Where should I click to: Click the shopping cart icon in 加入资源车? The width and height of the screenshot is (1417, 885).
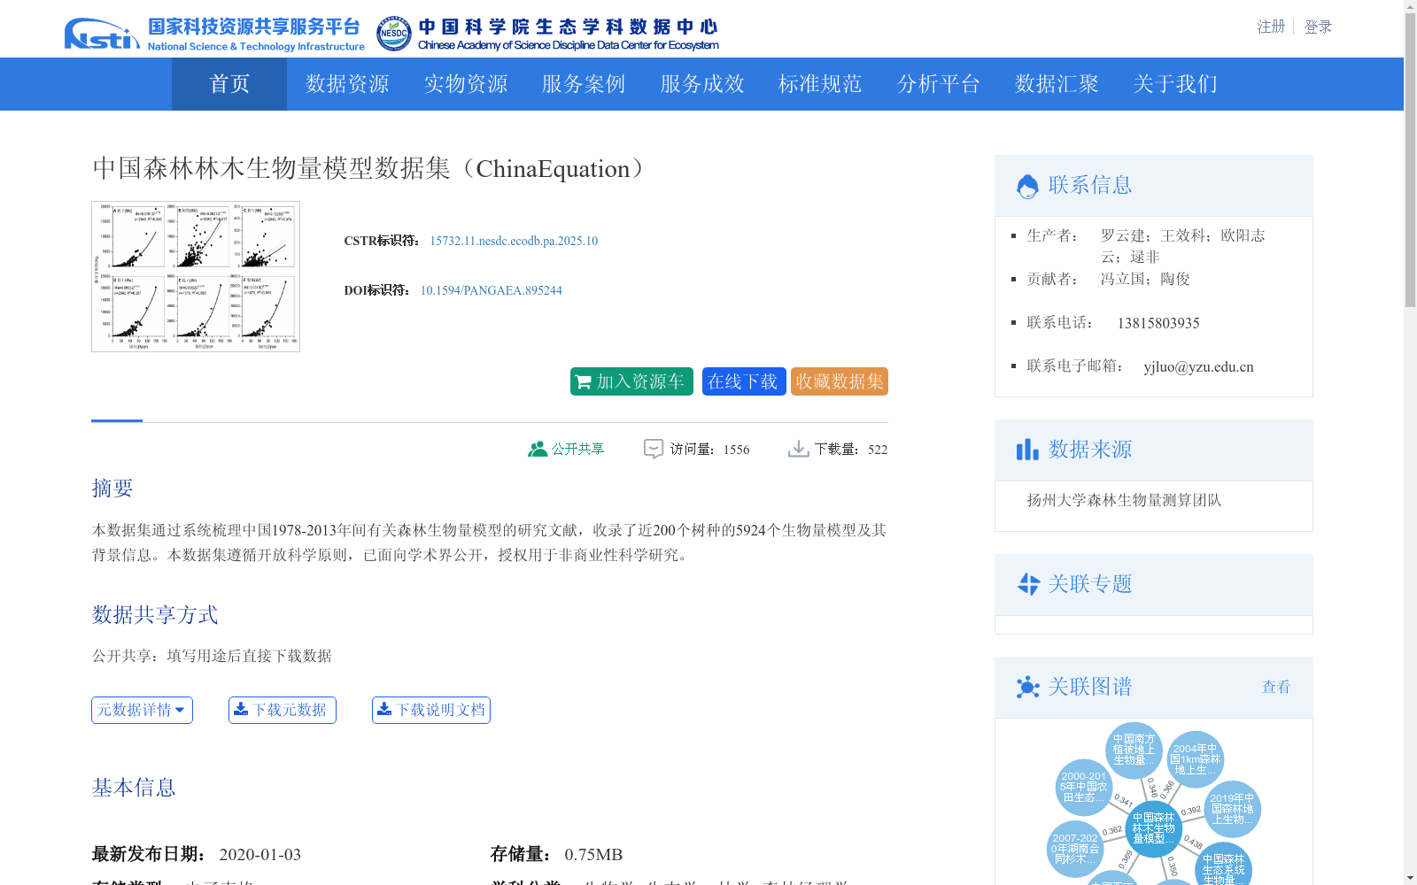coord(584,382)
